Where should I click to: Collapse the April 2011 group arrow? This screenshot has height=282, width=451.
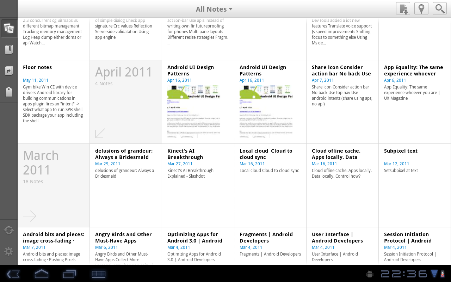coord(100,133)
